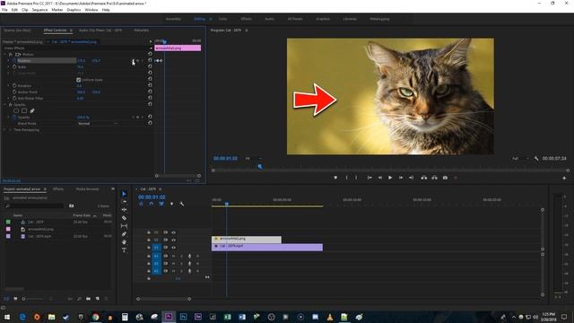Switch to the Color workspace
Screen dimensions: 574x323
point(222,19)
